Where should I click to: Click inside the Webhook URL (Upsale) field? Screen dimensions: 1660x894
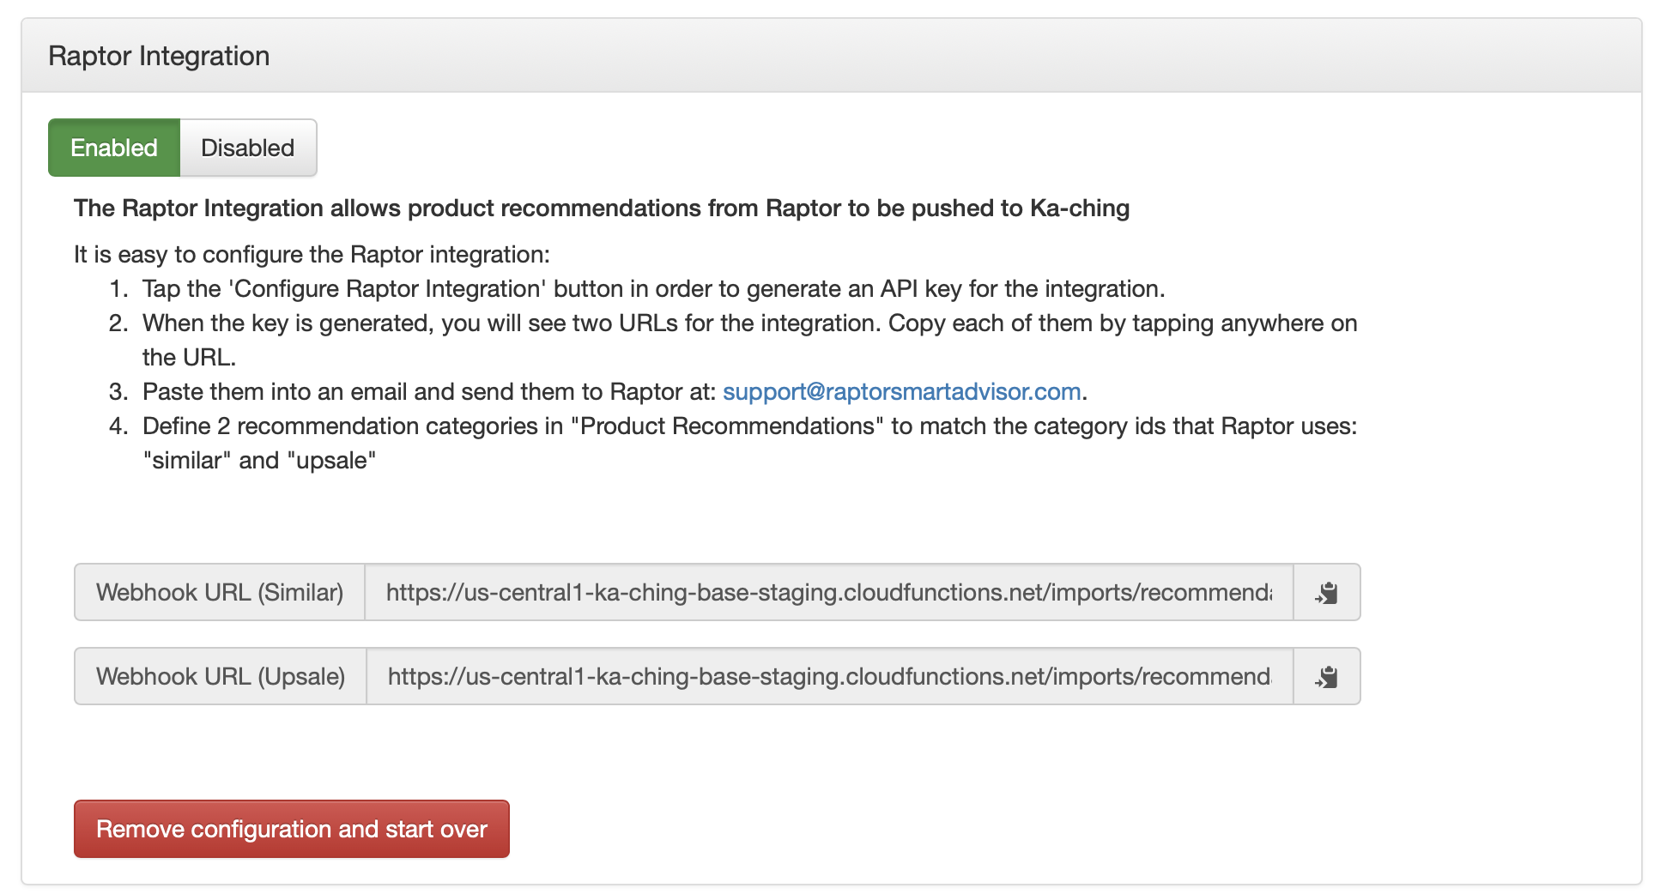click(828, 677)
